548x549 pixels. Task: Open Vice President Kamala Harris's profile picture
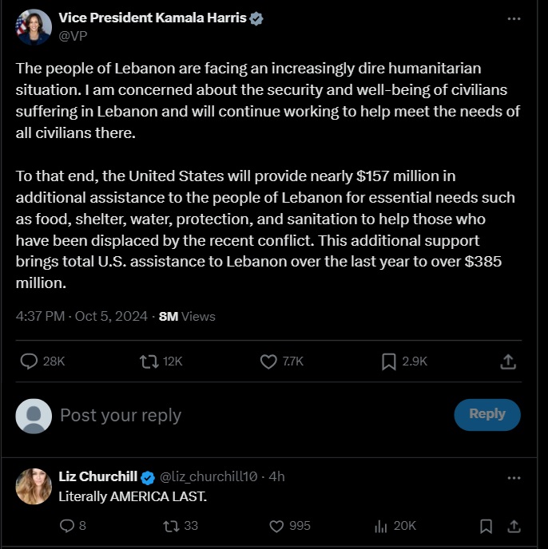[34, 27]
